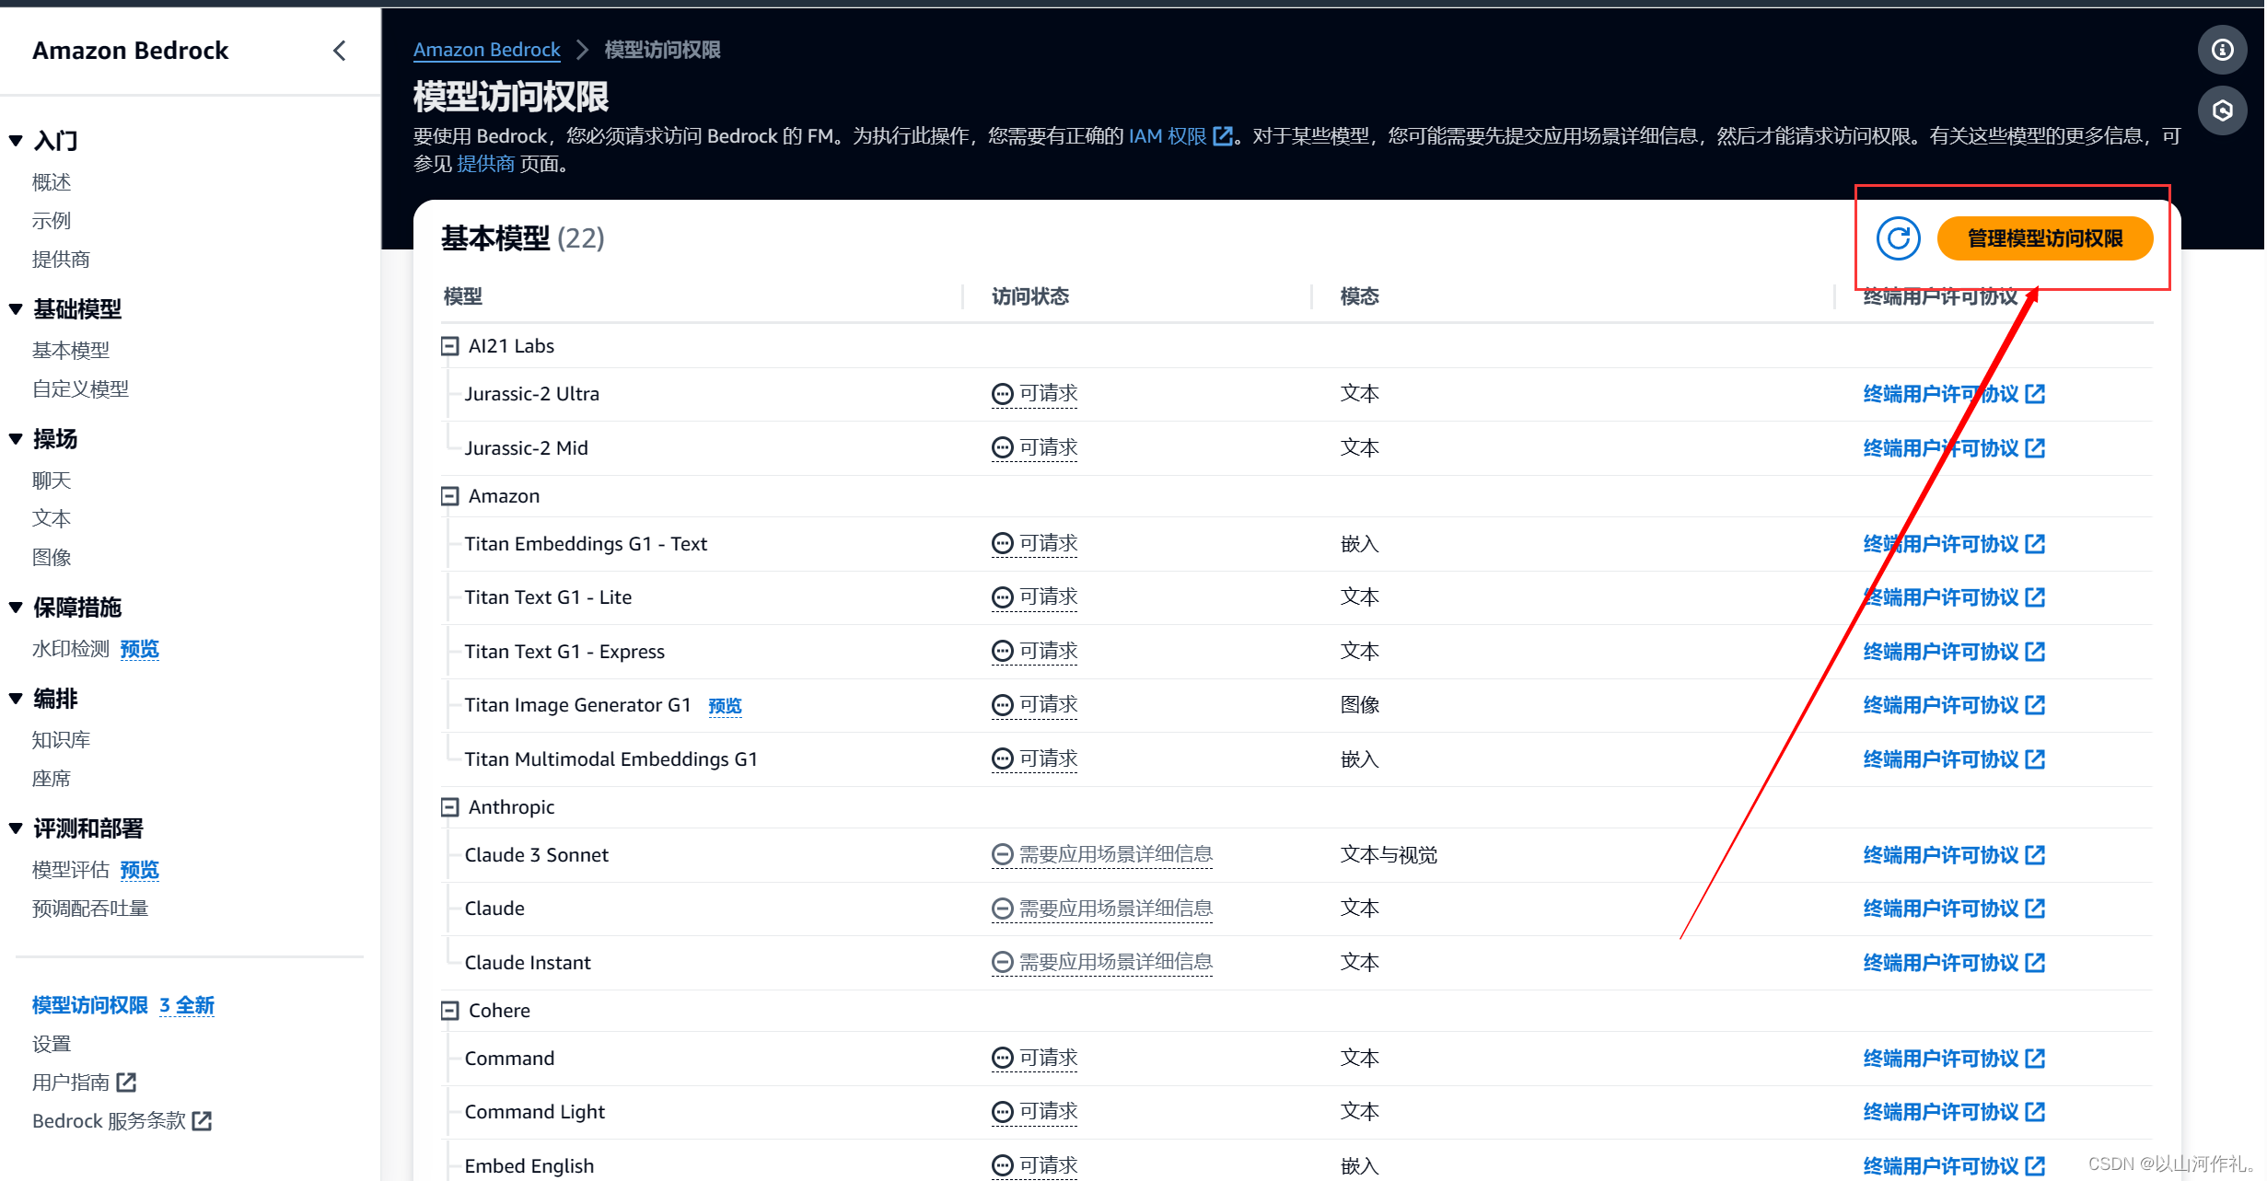Click the external link icon beside 用户指南
Viewport: 2267px width, 1181px height.
(126, 1083)
